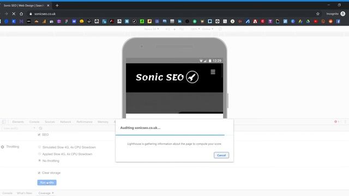Close the Sonic SEO tab
349x196 pixels.
pyautogui.click(x=48, y=5)
